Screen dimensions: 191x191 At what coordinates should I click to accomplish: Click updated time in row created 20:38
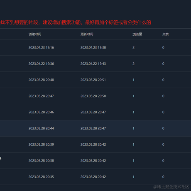[93, 161]
